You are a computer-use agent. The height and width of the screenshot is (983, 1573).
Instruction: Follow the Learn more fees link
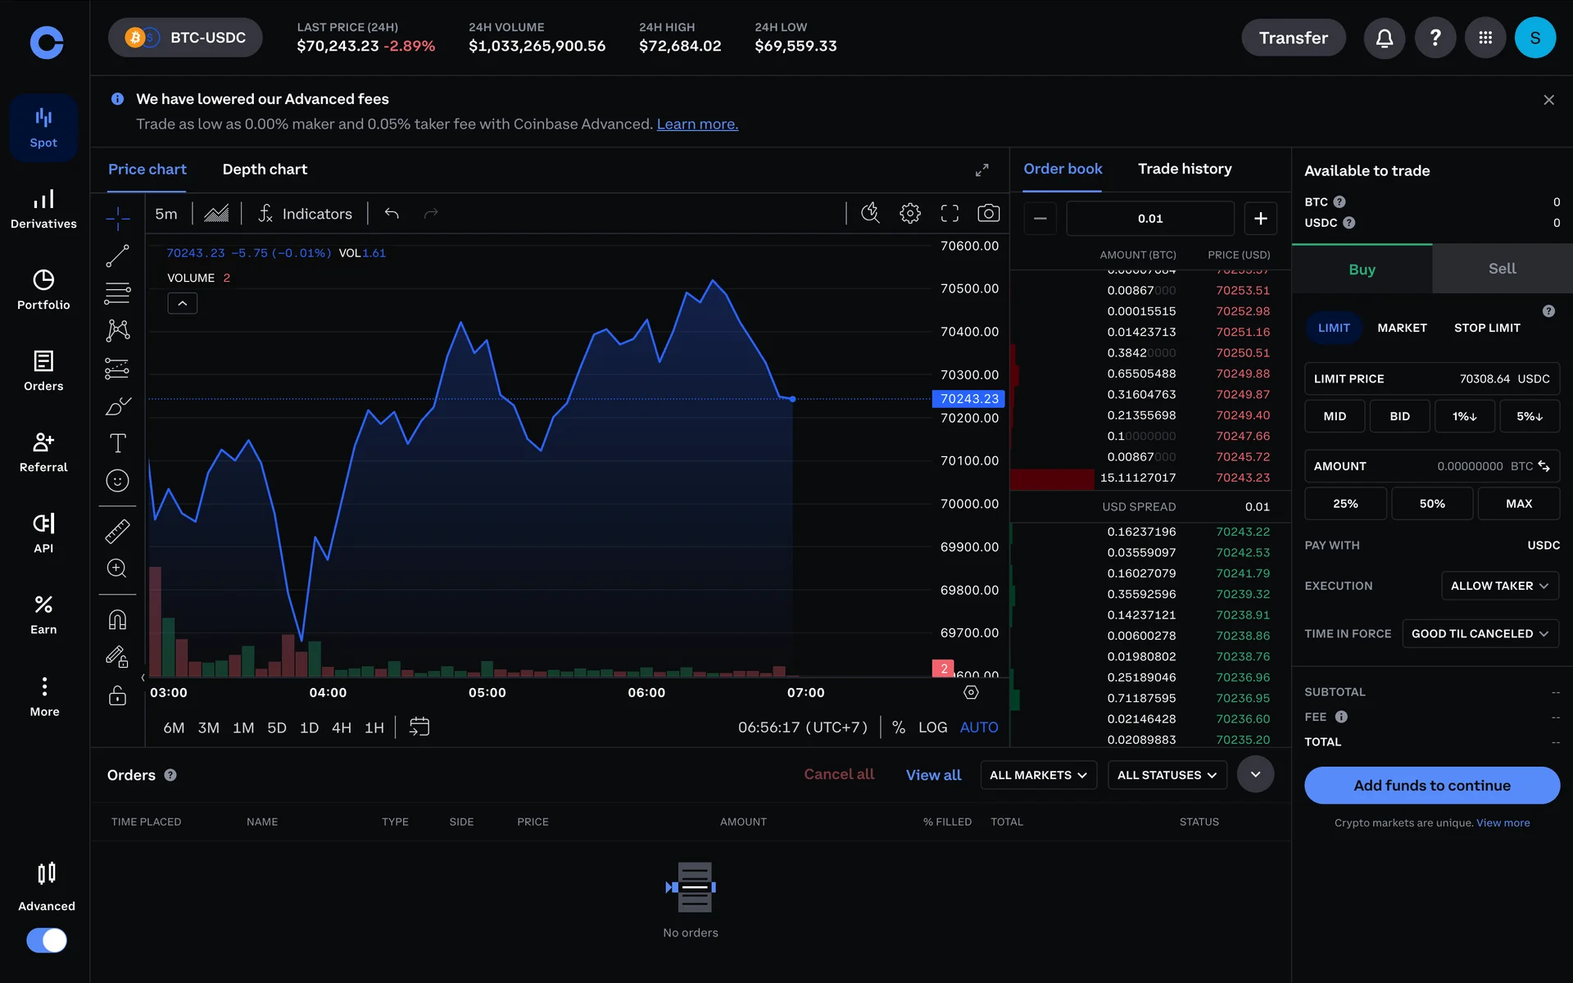click(697, 125)
